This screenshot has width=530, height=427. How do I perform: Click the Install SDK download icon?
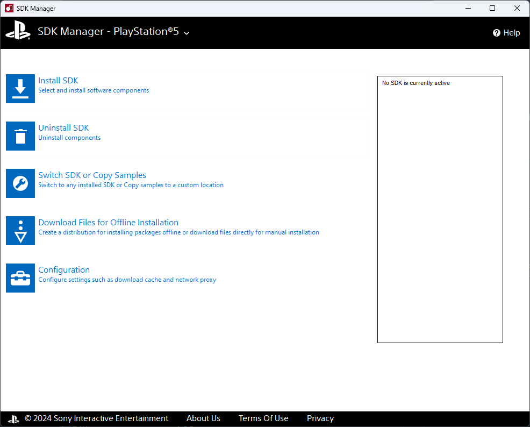[20, 89]
